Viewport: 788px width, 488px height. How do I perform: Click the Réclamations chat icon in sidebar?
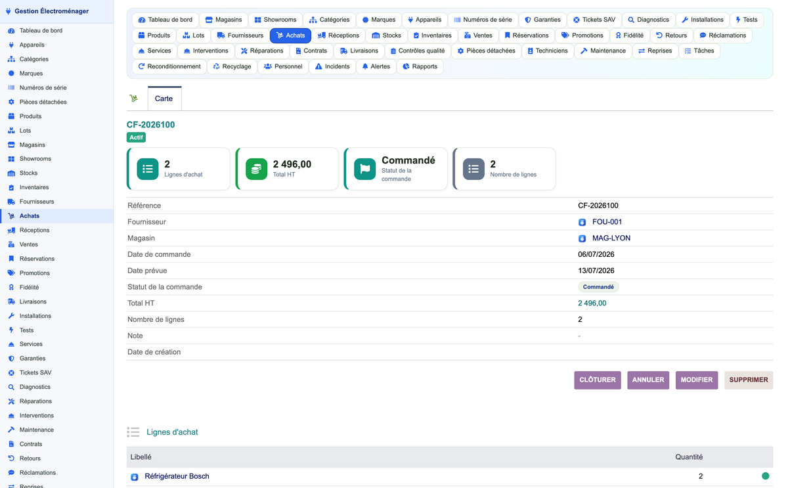tap(11, 473)
